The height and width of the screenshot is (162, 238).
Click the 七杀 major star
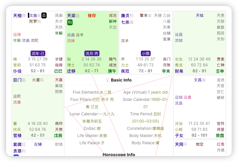tap(125, 22)
